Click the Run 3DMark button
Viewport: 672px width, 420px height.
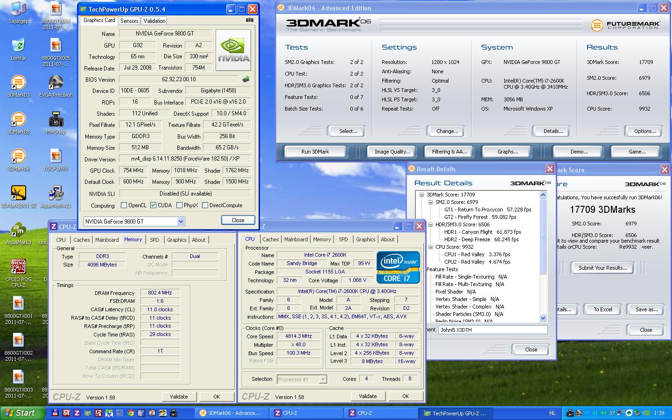pyautogui.click(x=315, y=152)
